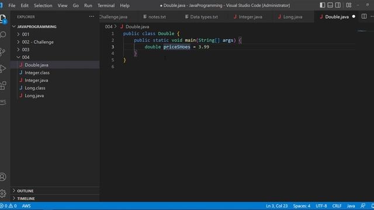374x210 pixels.
Task: Change language mode via Java status item
Action: pyautogui.click(x=351, y=206)
